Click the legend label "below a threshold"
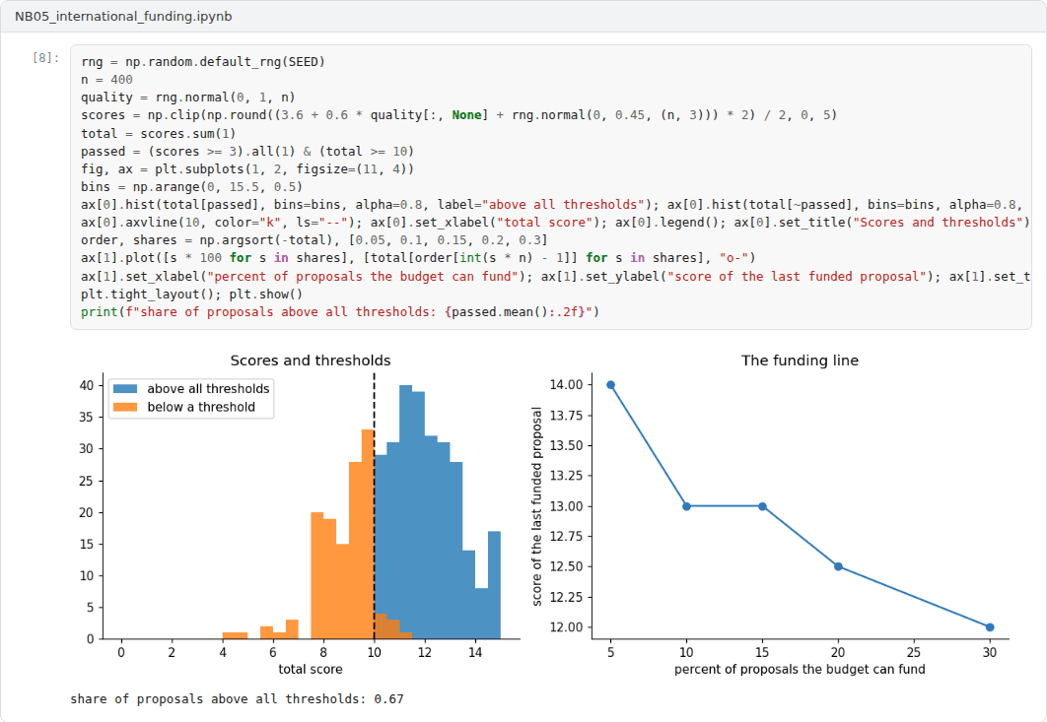Image resolution: width=1047 pixels, height=722 pixels. 201,407
